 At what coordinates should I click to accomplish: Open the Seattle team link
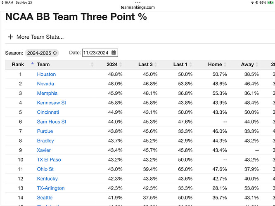45,198
